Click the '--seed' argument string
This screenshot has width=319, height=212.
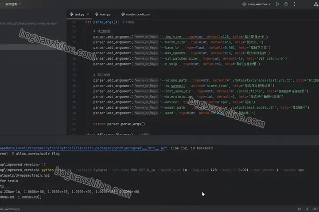coord(167,113)
